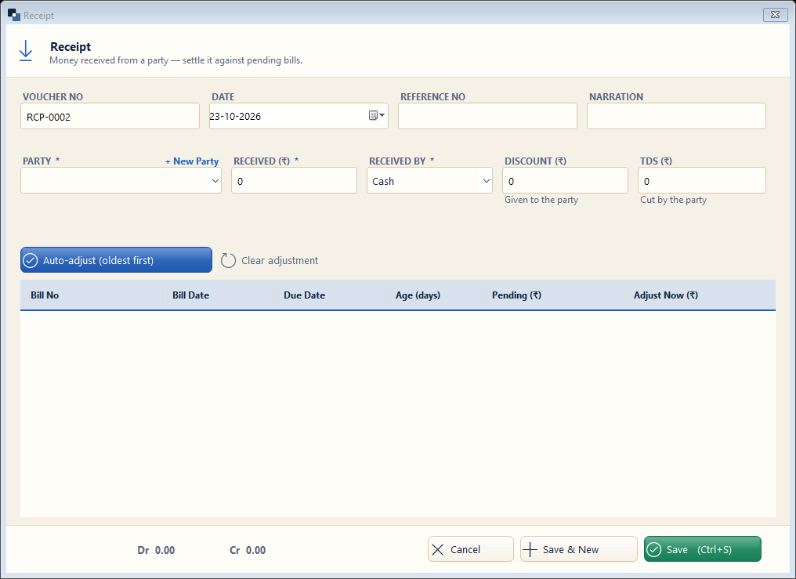Click the 'Money received from a party' subtitle
796x579 pixels.
[175, 60]
